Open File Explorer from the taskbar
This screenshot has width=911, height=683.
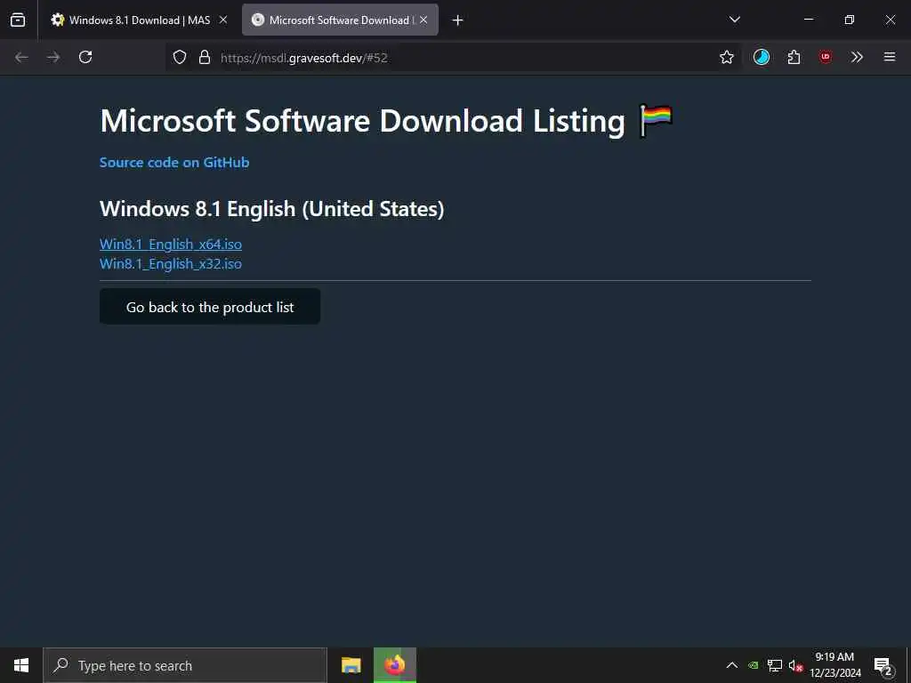[x=351, y=665]
